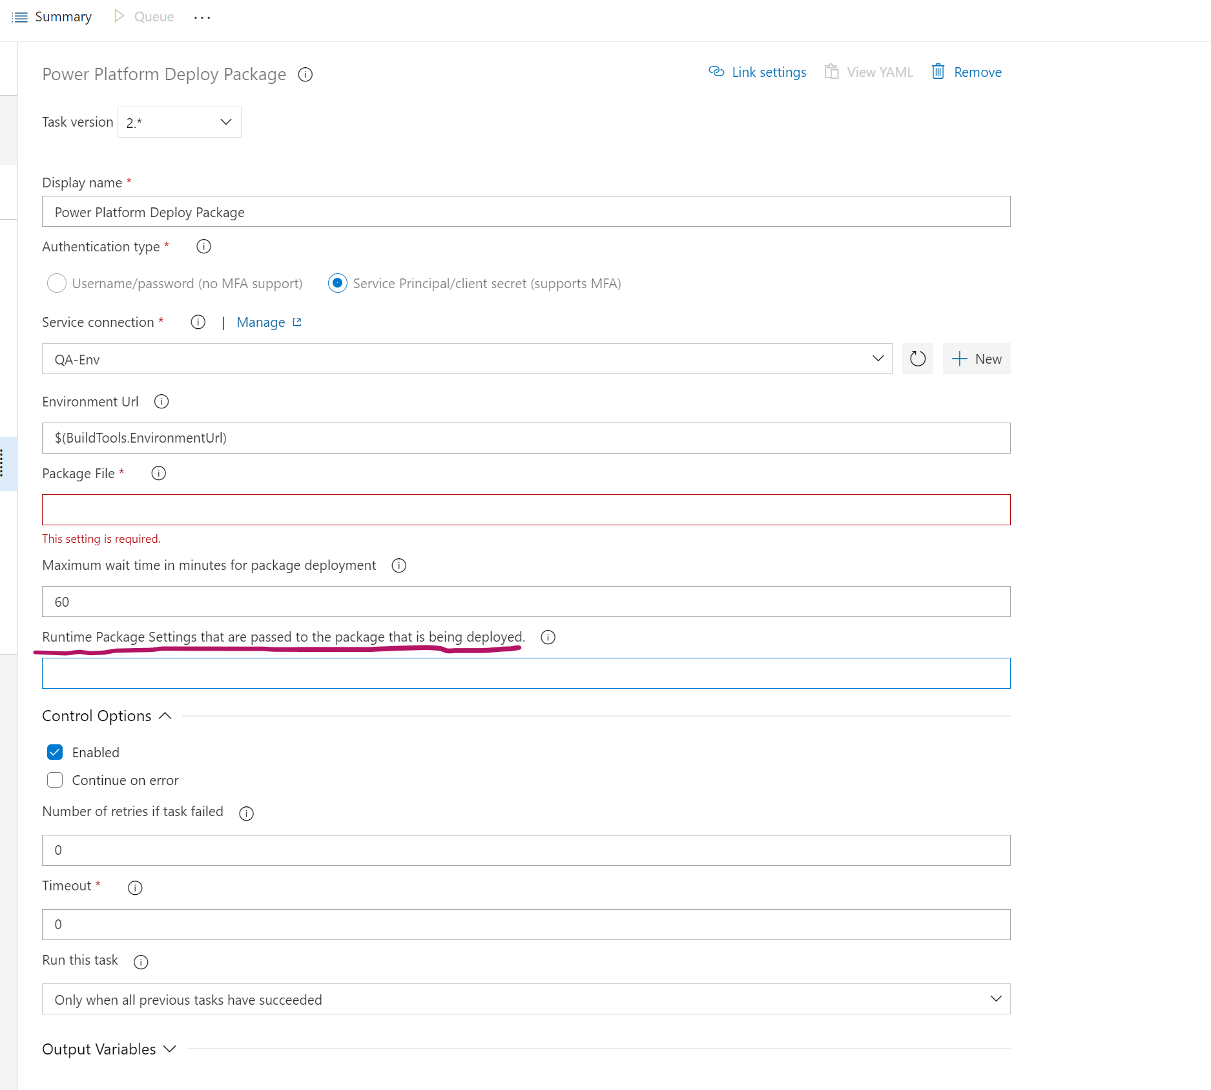Uncheck the Enabled checkbox

coord(55,751)
